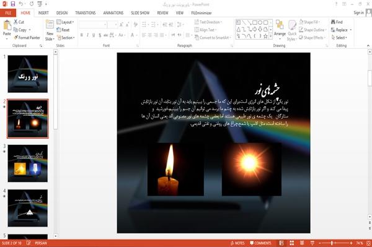Image resolution: width=372 pixels, height=247 pixels.
Task: Open Quick Styles gallery
Action: (x=292, y=30)
